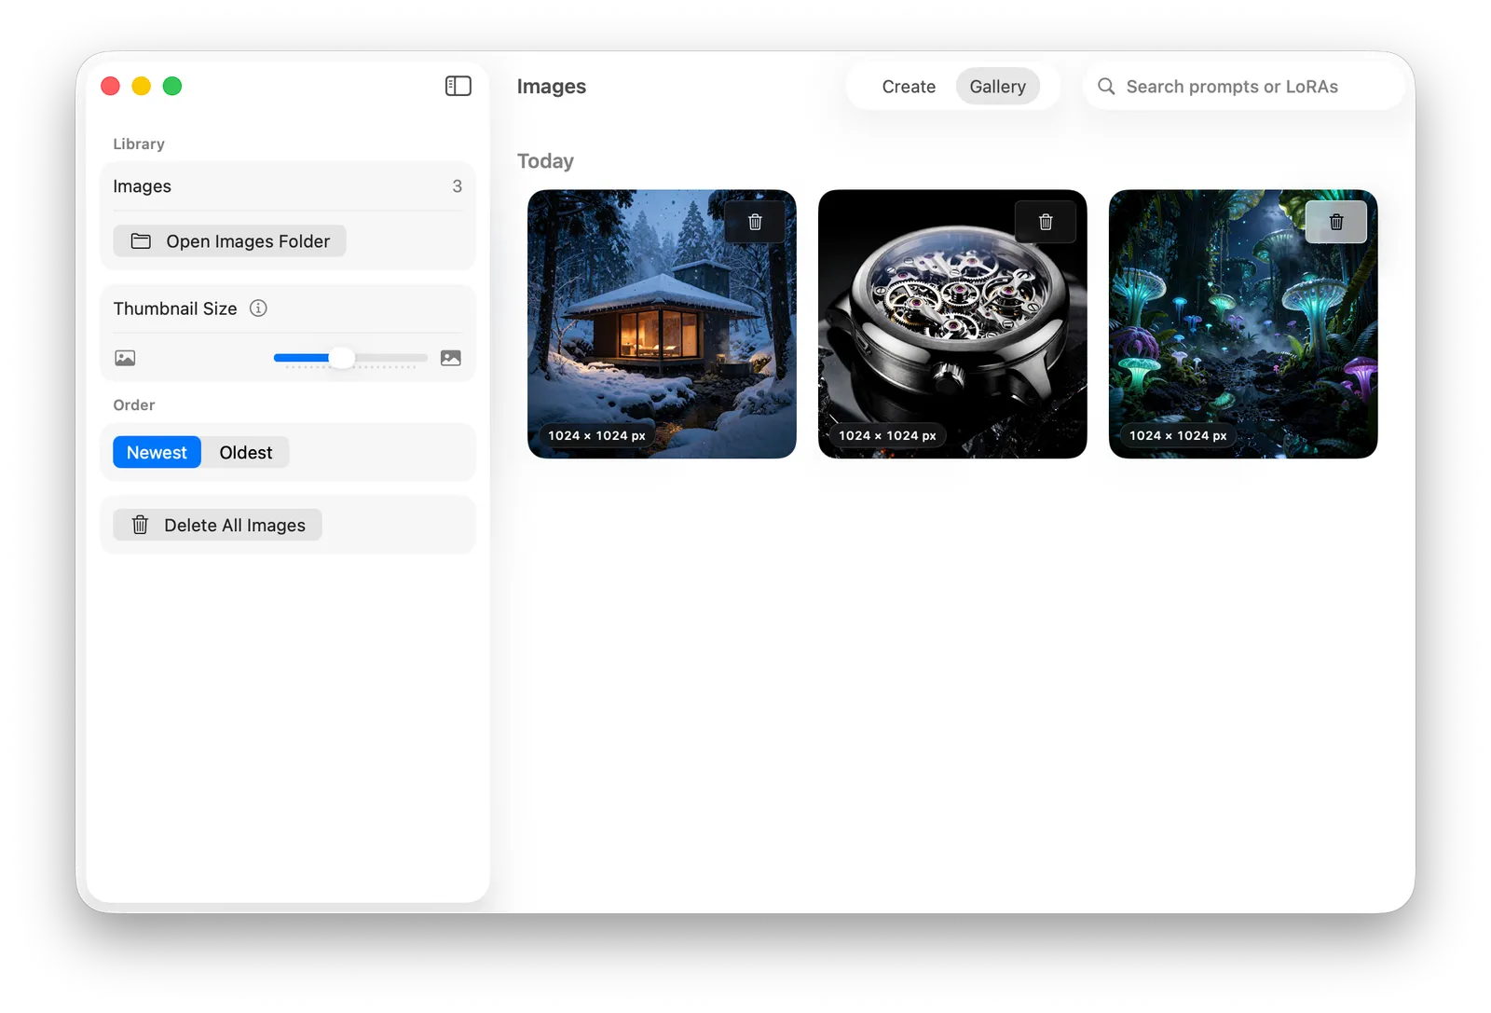Select Newest ordering
Screen dimensions: 1491x1013
click(x=157, y=452)
